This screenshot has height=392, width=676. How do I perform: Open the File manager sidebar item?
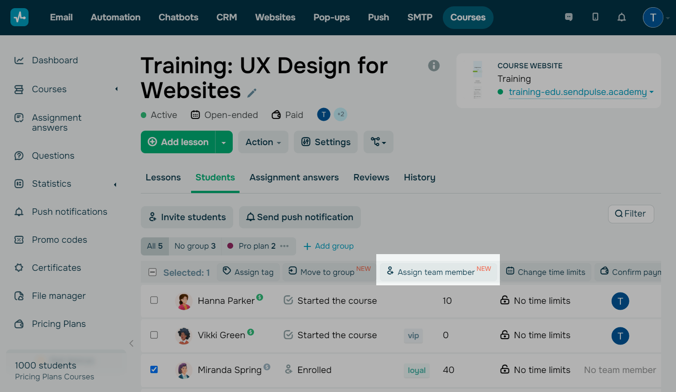click(x=58, y=296)
